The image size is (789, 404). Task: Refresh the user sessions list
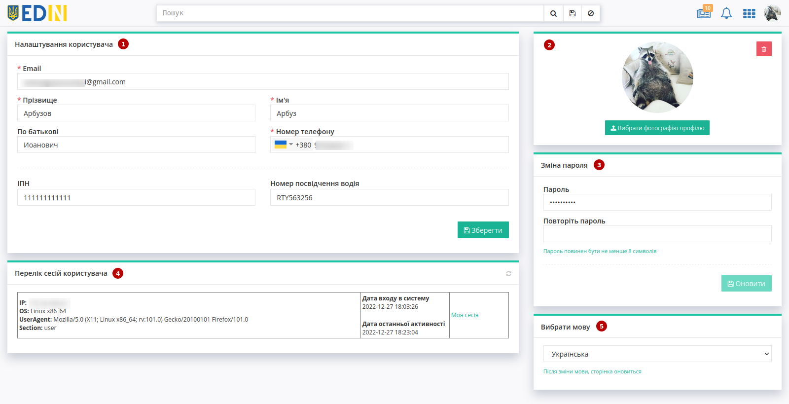[508, 274]
